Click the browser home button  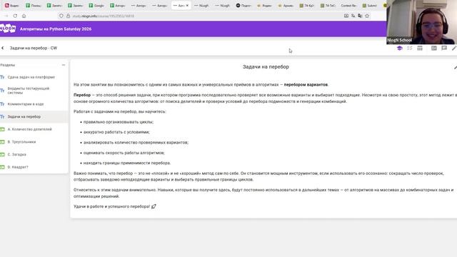(24, 16)
